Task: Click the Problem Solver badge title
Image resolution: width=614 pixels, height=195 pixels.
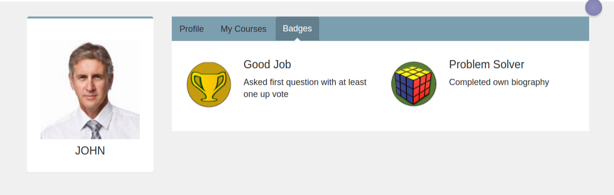Action: click(486, 65)
